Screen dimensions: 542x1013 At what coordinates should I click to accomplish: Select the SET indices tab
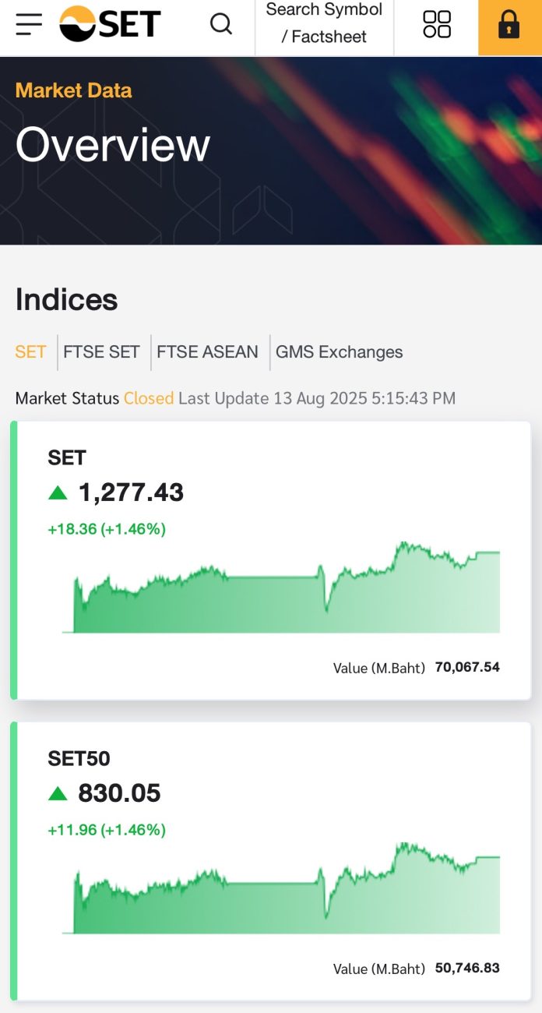pos(30,352)
